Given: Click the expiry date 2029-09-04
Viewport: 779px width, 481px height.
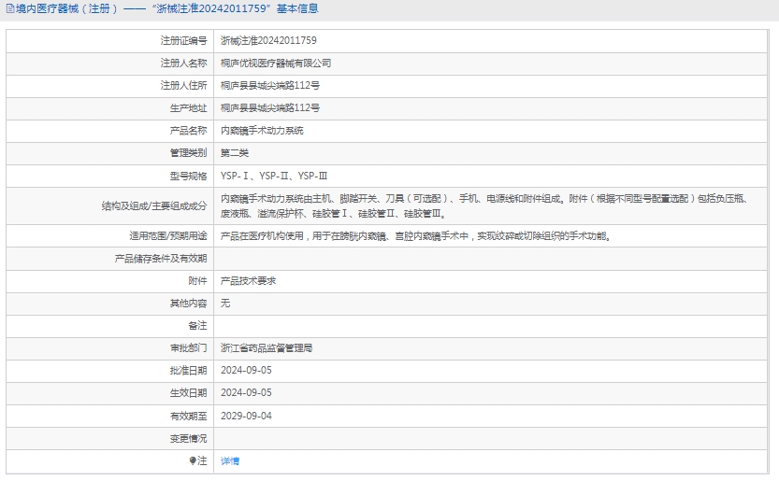Looking at the screenshot, I should (x=246, y=416).
